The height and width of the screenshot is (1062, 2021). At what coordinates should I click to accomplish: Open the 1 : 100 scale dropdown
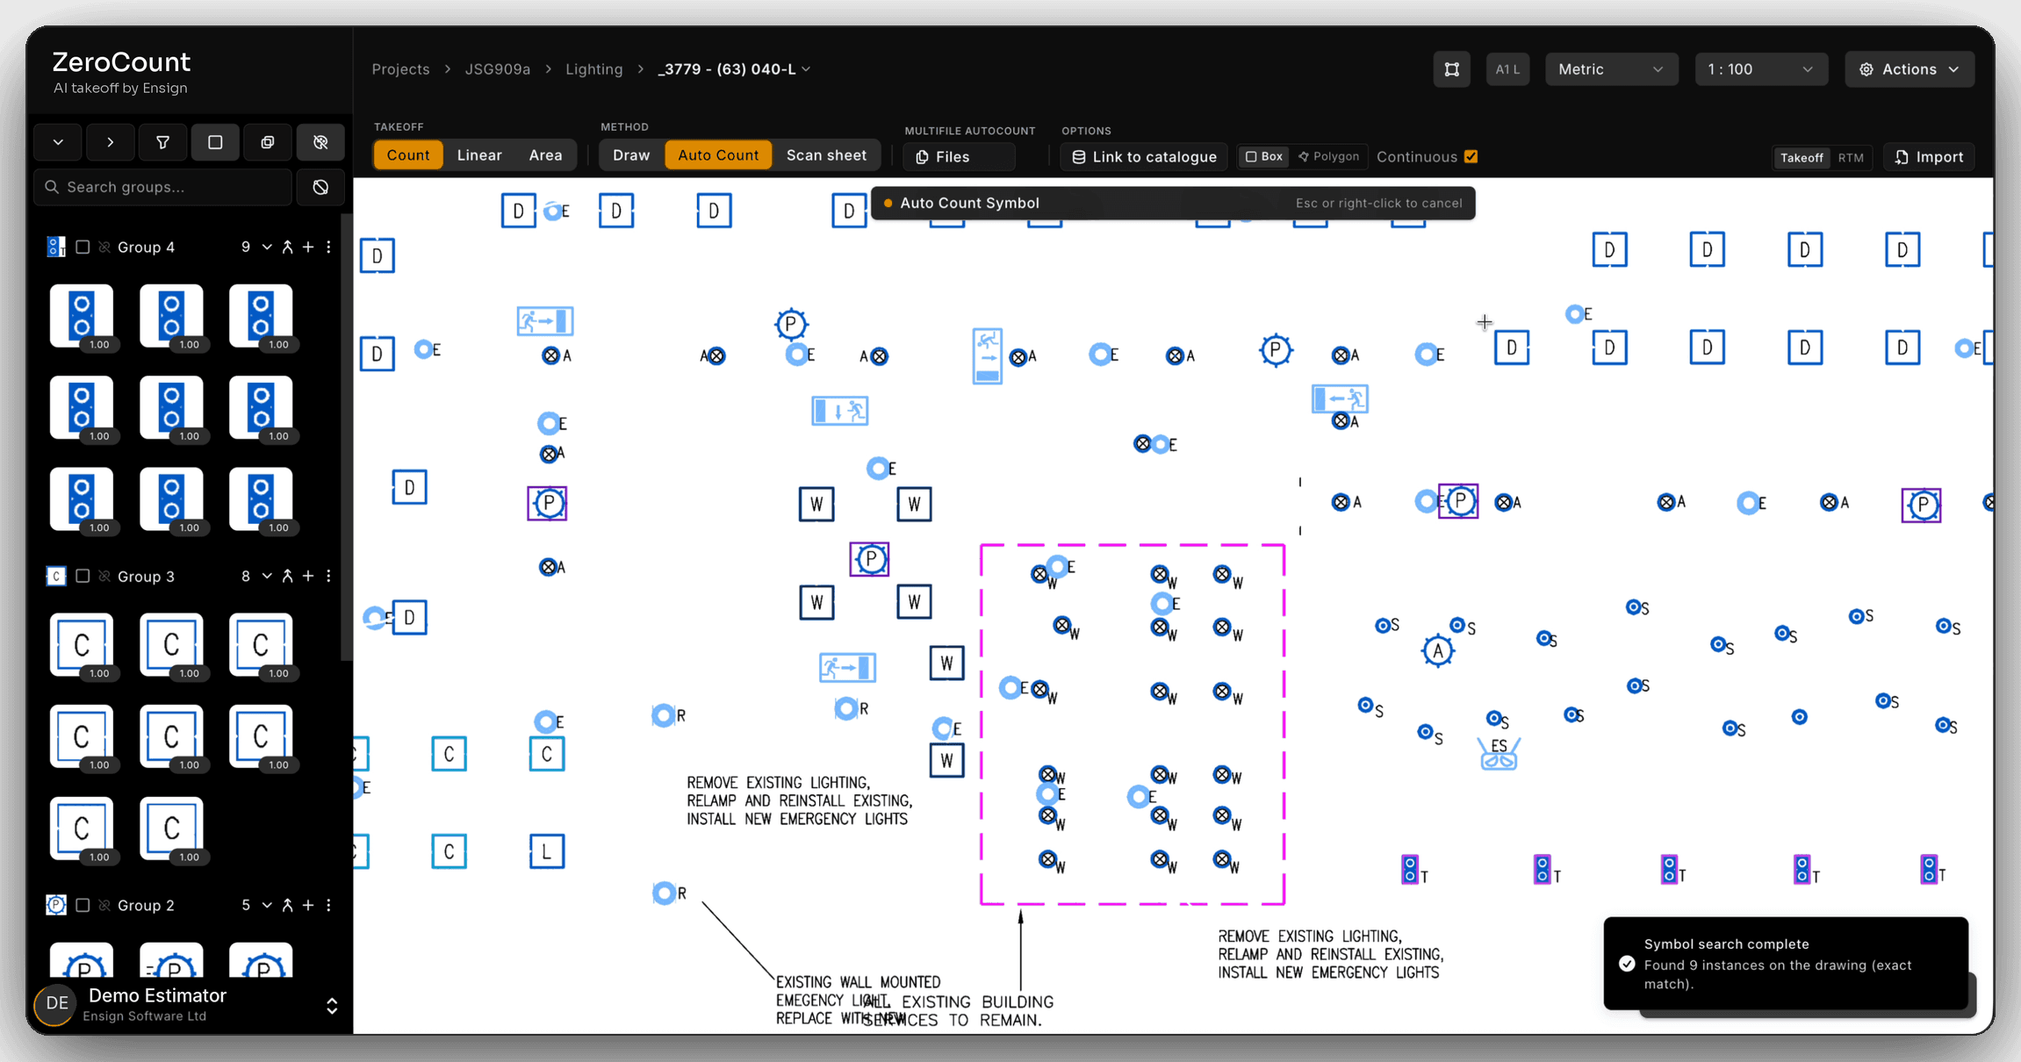pyautogui.click(x=1760, y=69)
